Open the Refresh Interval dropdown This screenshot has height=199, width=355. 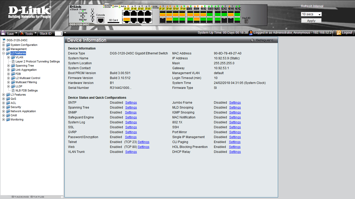pyautogui.click(x=311, y=14)
